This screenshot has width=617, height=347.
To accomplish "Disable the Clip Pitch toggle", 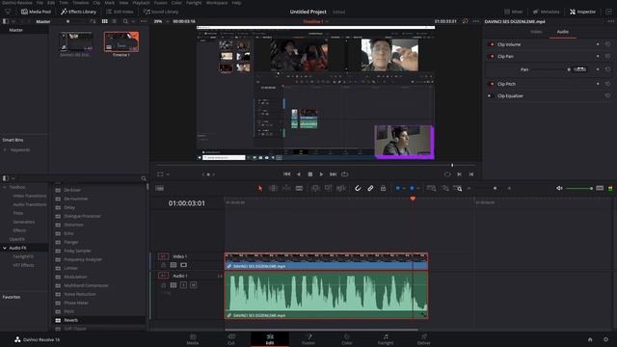I will pos(491,84).
